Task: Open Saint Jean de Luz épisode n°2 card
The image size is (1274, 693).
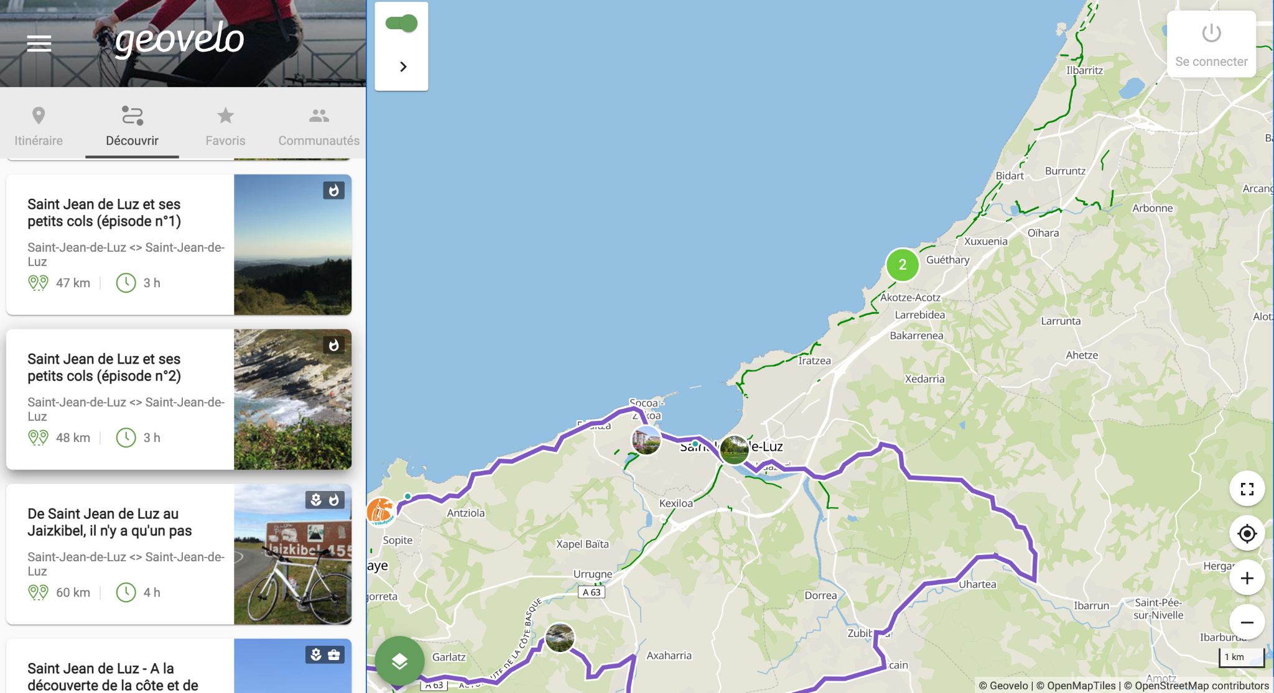Action: [179, 399]
